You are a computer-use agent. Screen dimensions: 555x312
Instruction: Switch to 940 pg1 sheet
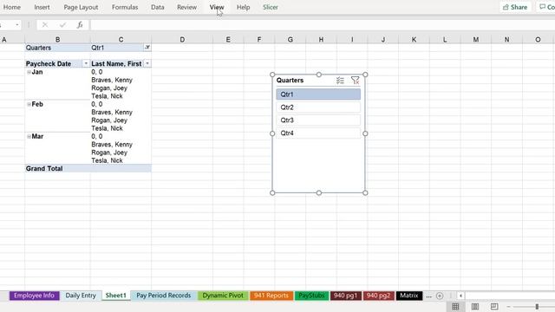[345, 296]
